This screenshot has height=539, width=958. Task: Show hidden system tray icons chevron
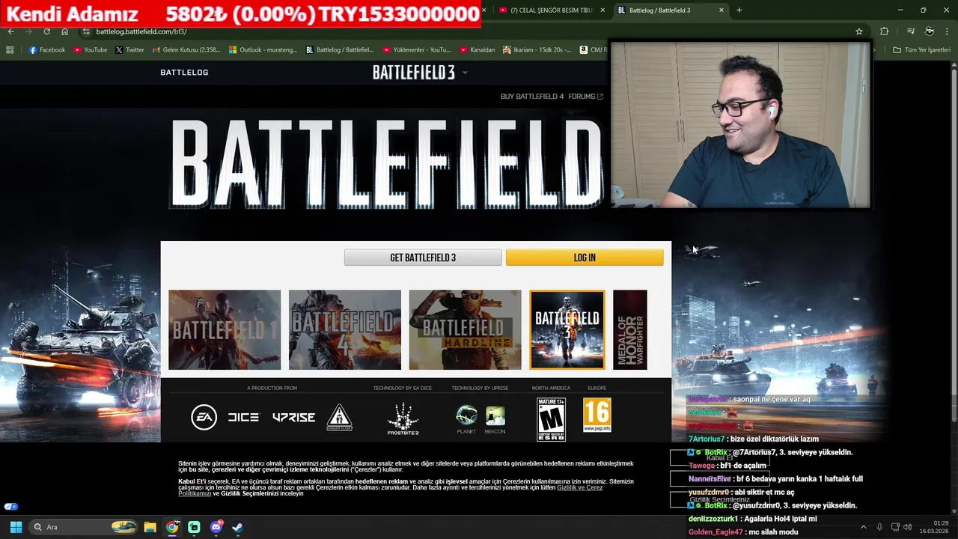[863, 527]
